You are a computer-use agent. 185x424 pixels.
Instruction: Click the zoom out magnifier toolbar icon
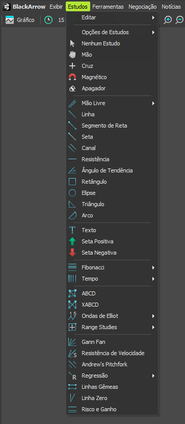[179, 20]
